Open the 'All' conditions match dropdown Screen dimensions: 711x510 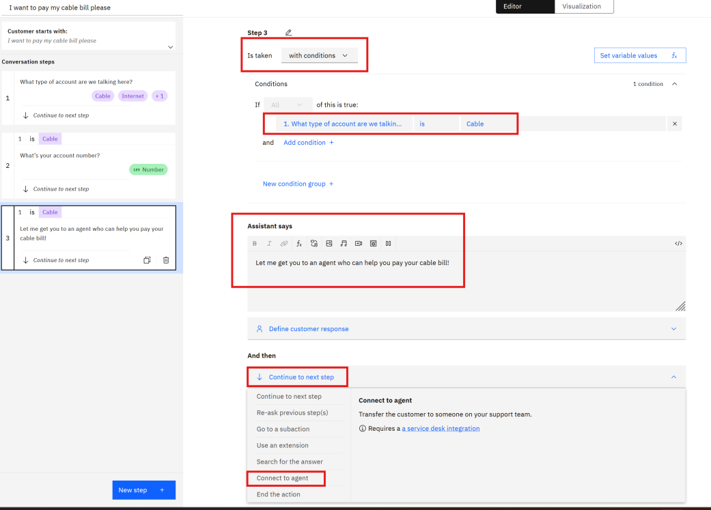pos(288,104)
